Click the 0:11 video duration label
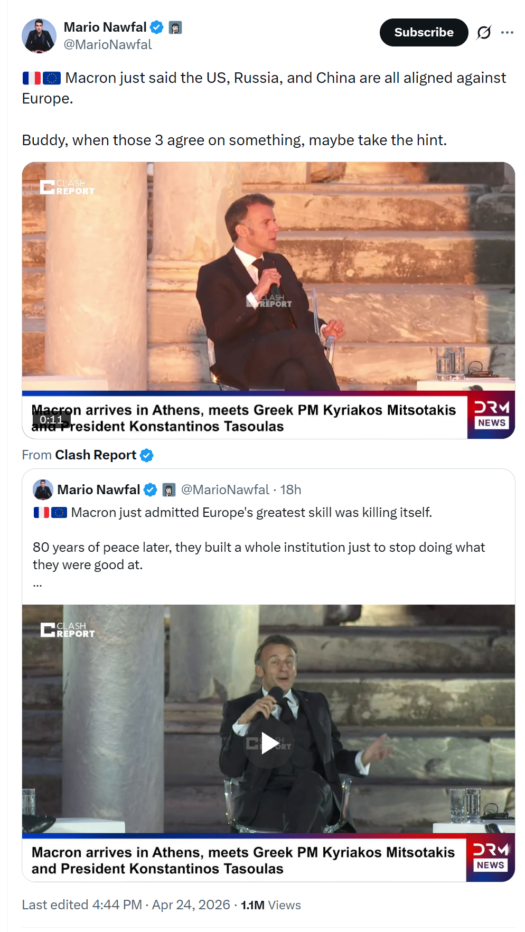The image size is (525, 932). [x=51, y=420]
